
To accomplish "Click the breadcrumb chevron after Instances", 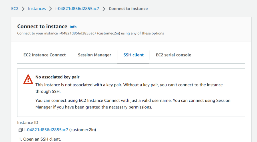I will [51, 9].
